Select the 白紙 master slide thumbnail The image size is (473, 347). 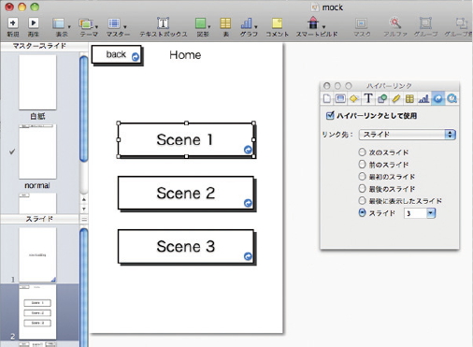[37, 82]
